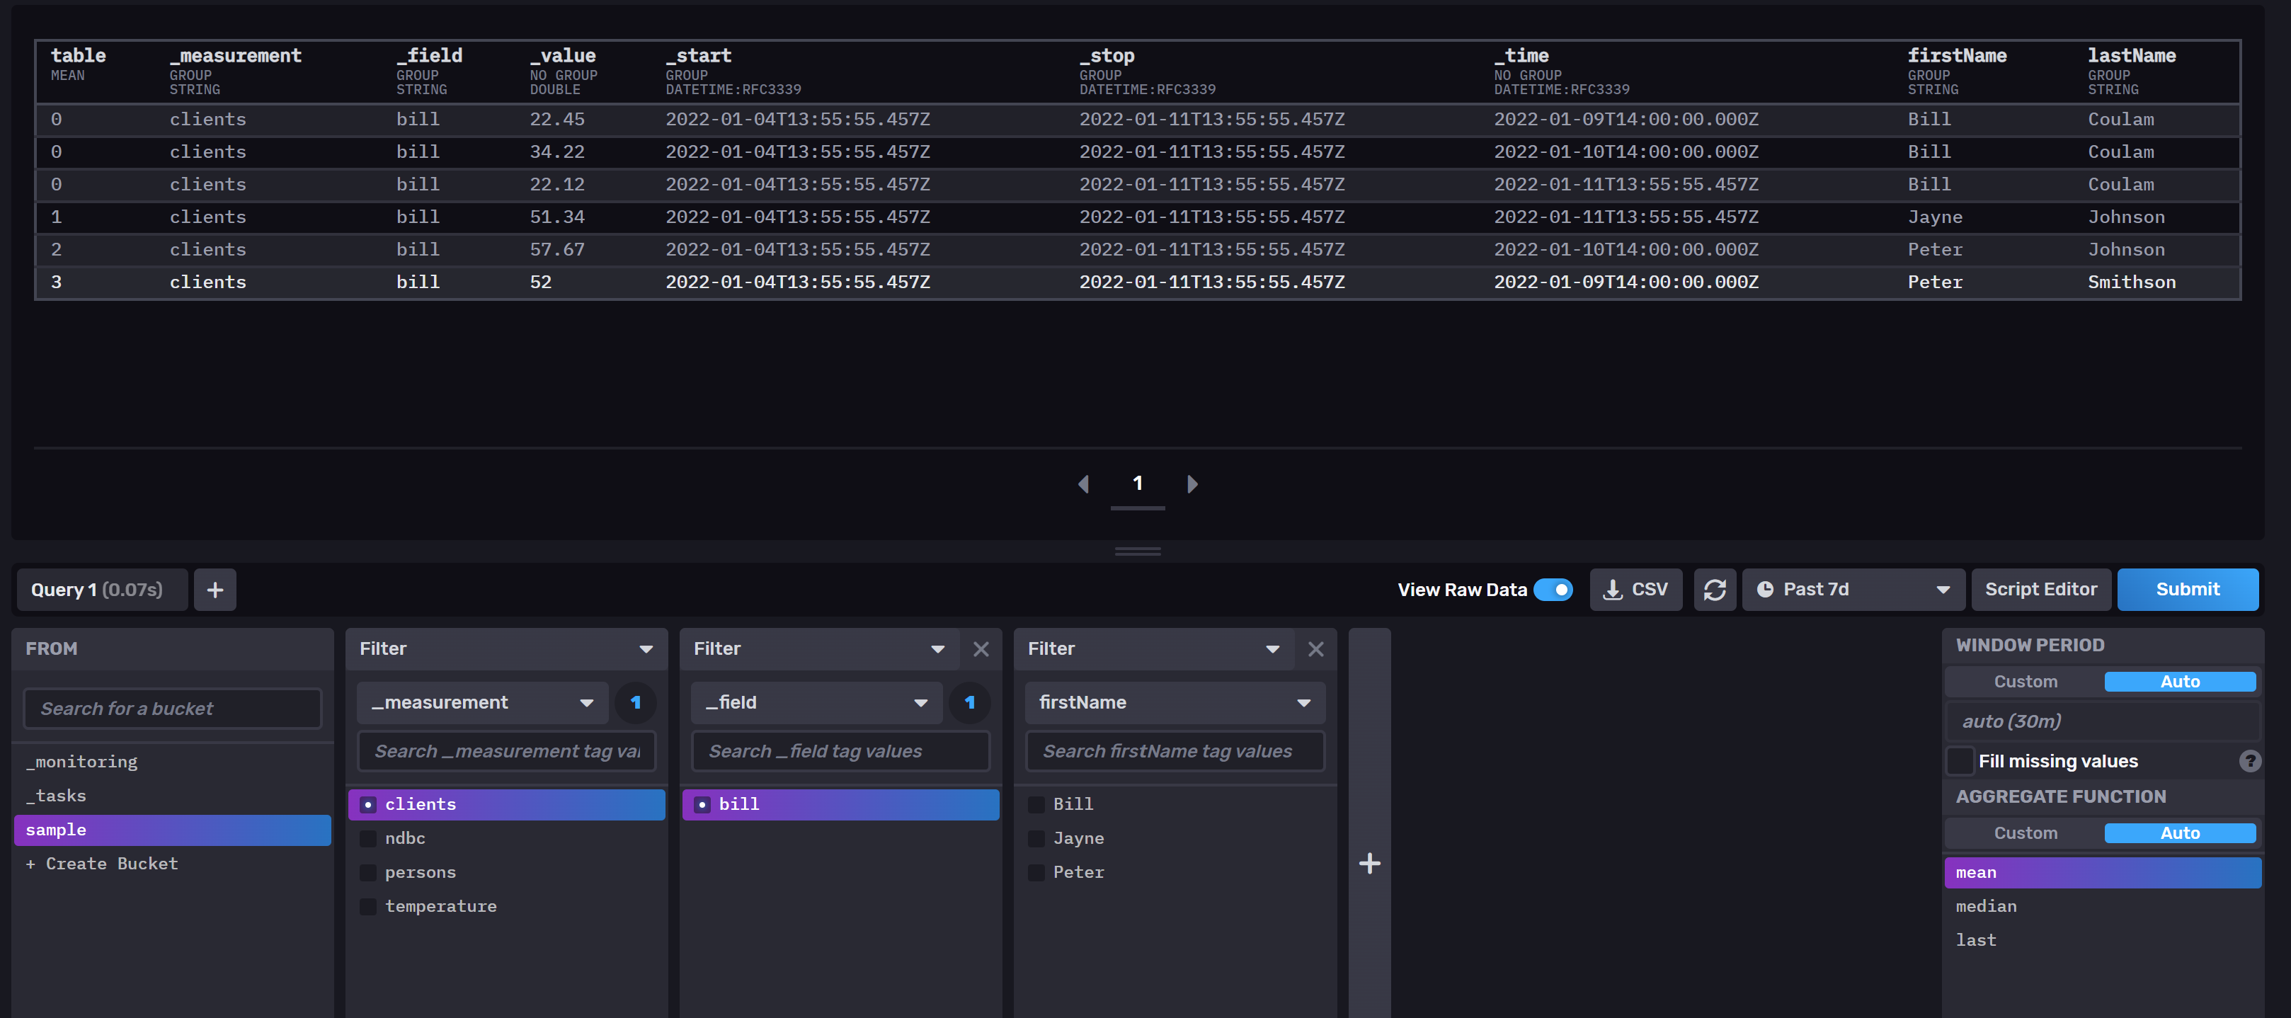Screen dimensions: 2291x1018
Task: Click the _field filter count badge
Action: point(969,702)
